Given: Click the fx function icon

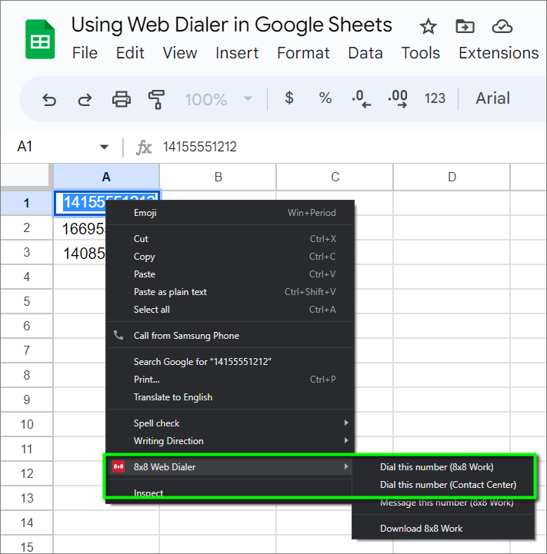Looking at the screenshot, I should tap(144, 147).
